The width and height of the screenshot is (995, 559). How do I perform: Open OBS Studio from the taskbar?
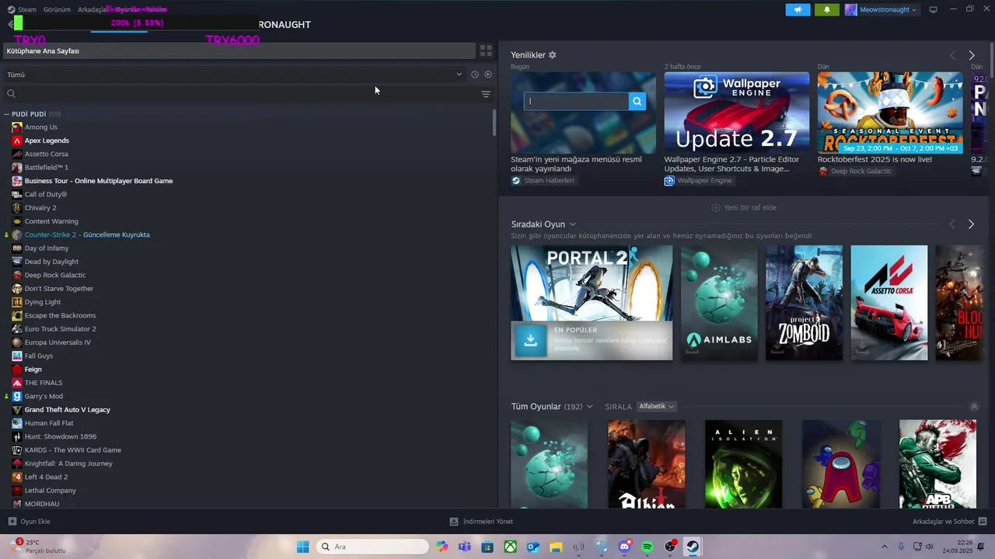point(670,547)
